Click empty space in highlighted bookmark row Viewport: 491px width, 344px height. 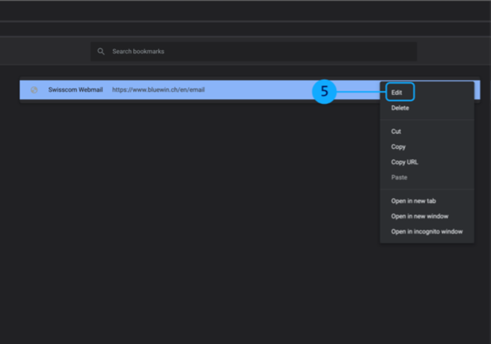coord(254,90)
